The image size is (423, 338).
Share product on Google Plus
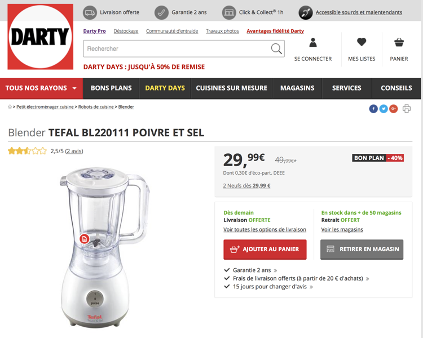(393, 109)
